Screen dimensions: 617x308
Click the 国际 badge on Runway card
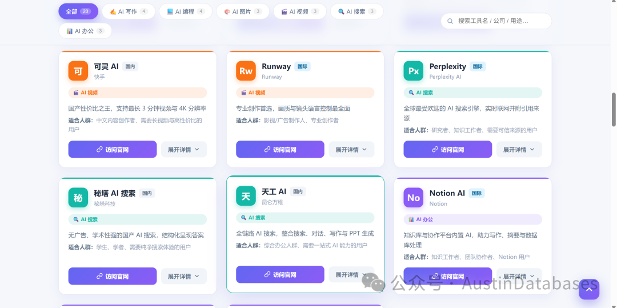[302, 66]
